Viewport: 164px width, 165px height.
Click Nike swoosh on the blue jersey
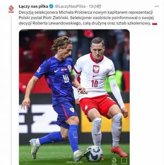click(x=57, y=71)
